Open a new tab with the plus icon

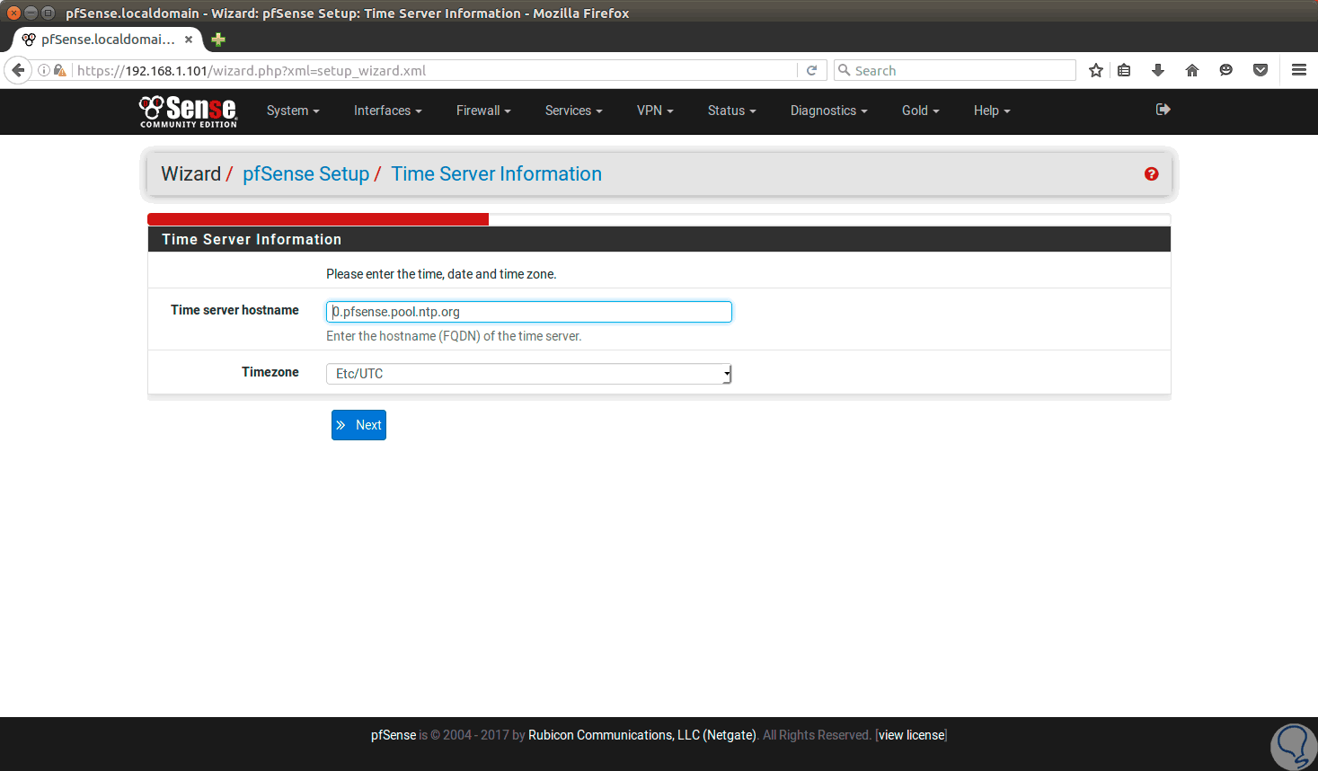tap(218, 40)
